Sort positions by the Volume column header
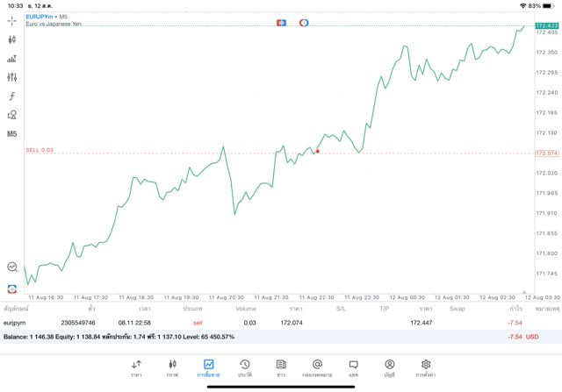The height and width of the screenshot is (392, 562). 246,309
